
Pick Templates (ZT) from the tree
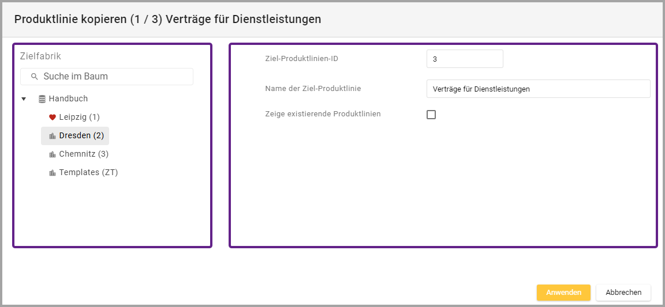88,172
